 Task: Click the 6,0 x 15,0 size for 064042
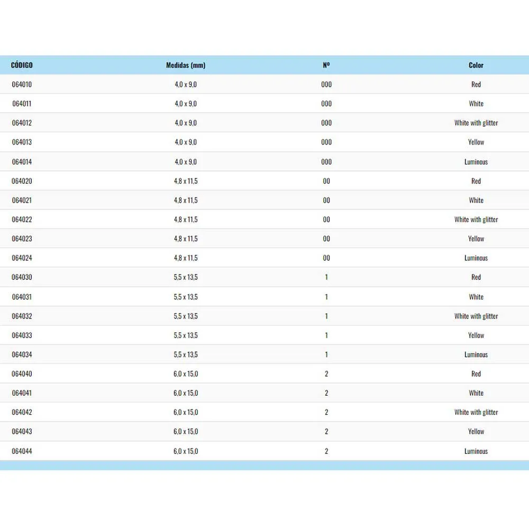pyautogui.click(x=186, y=412)
